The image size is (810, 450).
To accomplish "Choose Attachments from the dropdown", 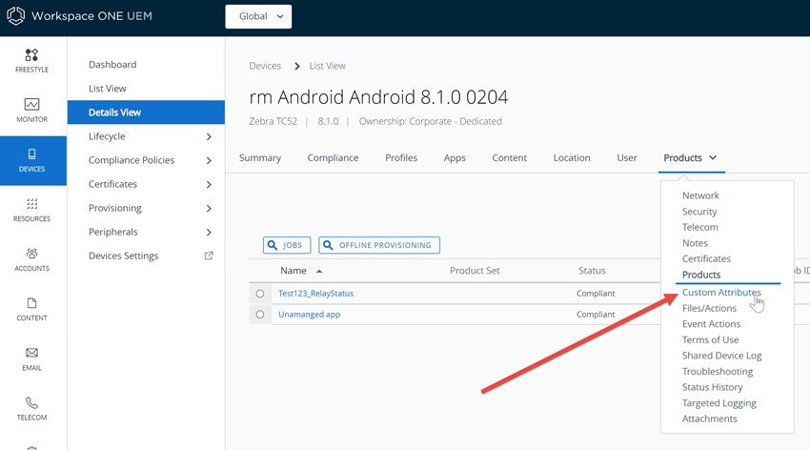I will tap(709, 419).
